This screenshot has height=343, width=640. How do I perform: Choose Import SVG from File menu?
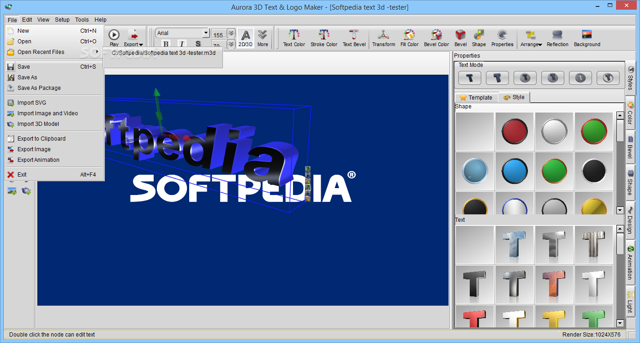(54, 103)
